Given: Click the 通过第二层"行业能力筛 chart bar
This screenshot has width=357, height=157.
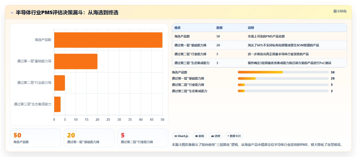Looking at the screenshot, I should point(60,83).
